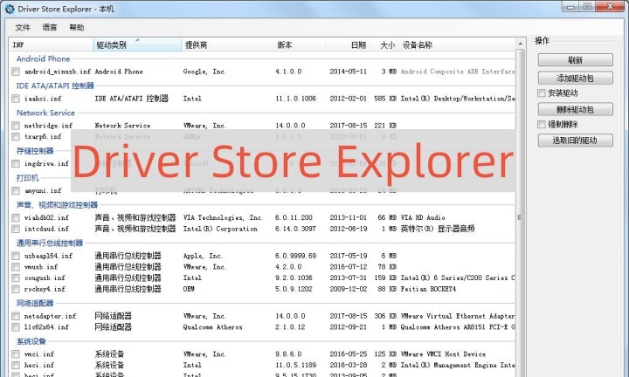The image size is (629, 377).
Task: Enable the 强制删除 checkbox
Action: tap(542, 124)
